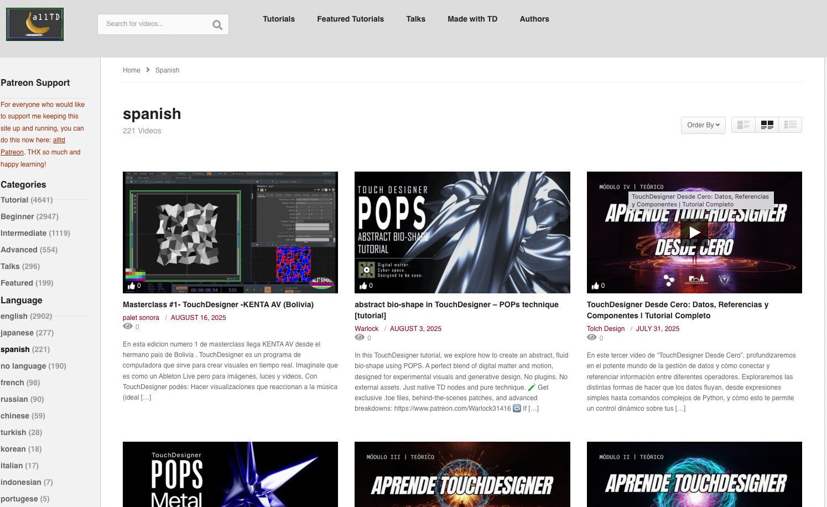Filter by korean language

[21, 449]
